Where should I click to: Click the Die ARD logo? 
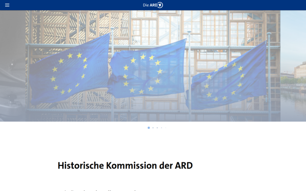(153, 5)
